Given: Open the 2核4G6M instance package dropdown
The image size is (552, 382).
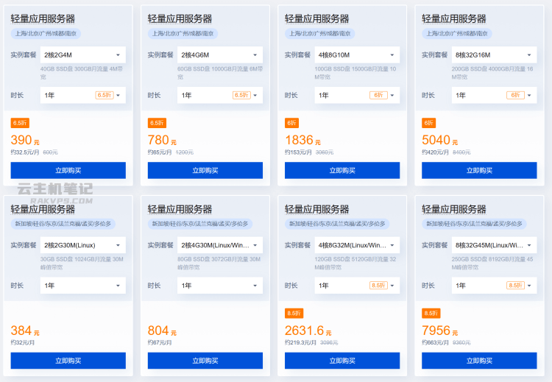Looking at the screenshot, I should pos(219,55).
